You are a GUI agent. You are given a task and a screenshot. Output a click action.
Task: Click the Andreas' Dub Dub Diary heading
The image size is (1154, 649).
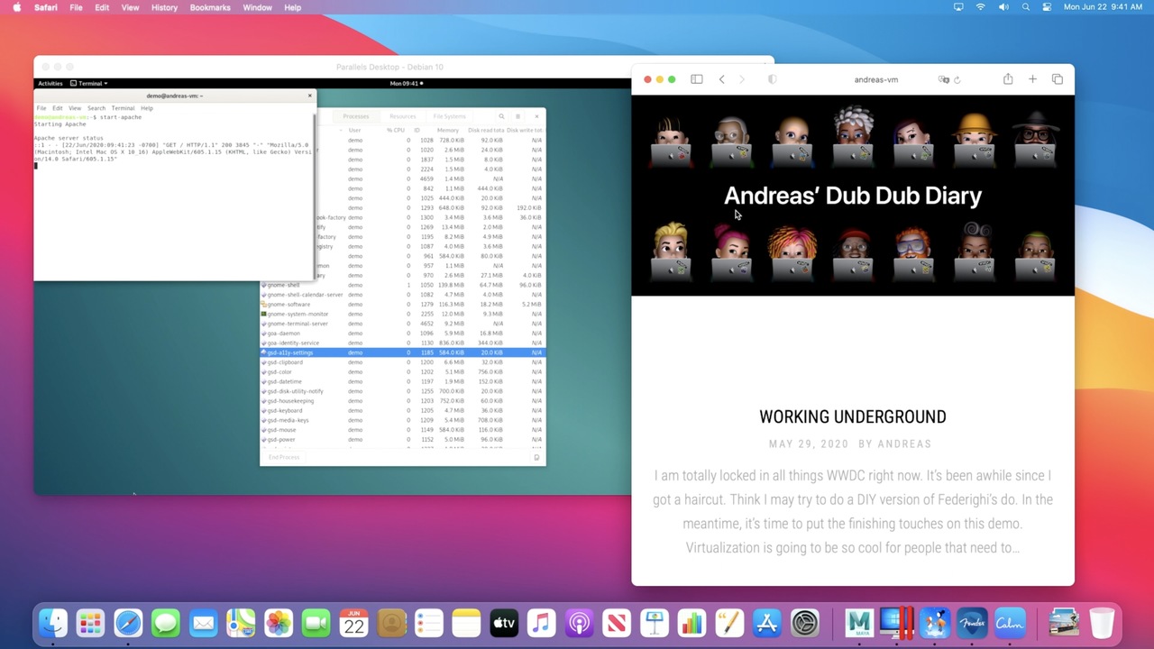(853, 196)
